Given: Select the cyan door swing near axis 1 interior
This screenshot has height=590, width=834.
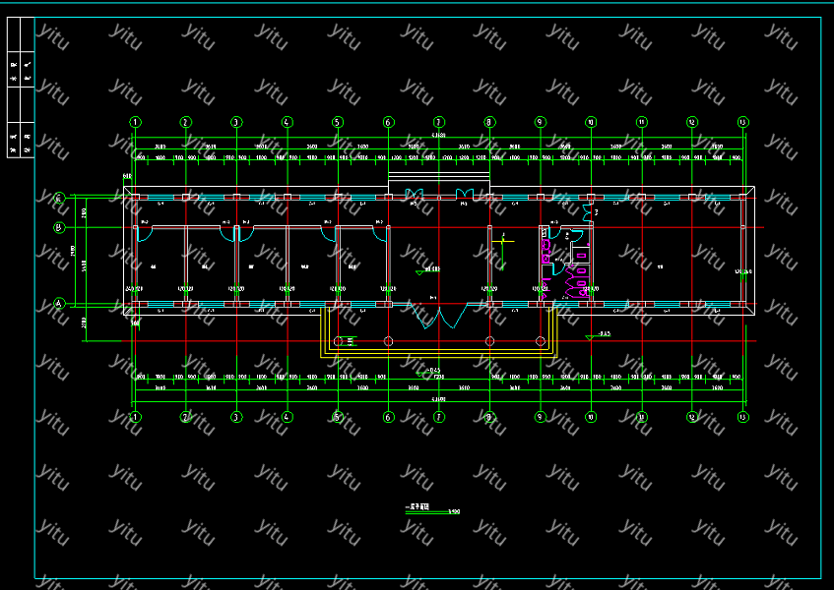Looking at the screenshot, I should pyautogui.click(x=145, y=234).
